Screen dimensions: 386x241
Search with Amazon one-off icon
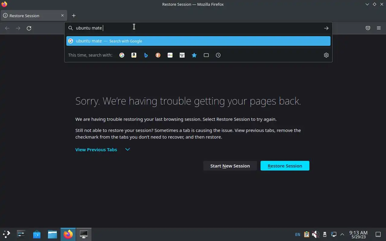pos(134,55)
